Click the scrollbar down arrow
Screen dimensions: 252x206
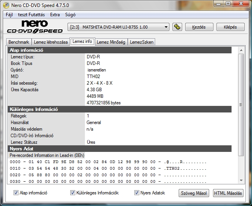(241, 180)
